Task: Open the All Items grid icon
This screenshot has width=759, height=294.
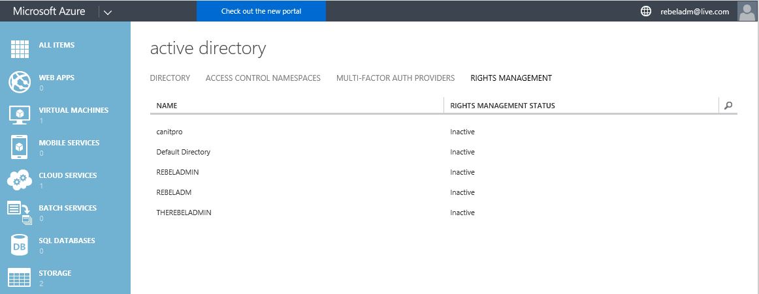Action: coord(20,49)
